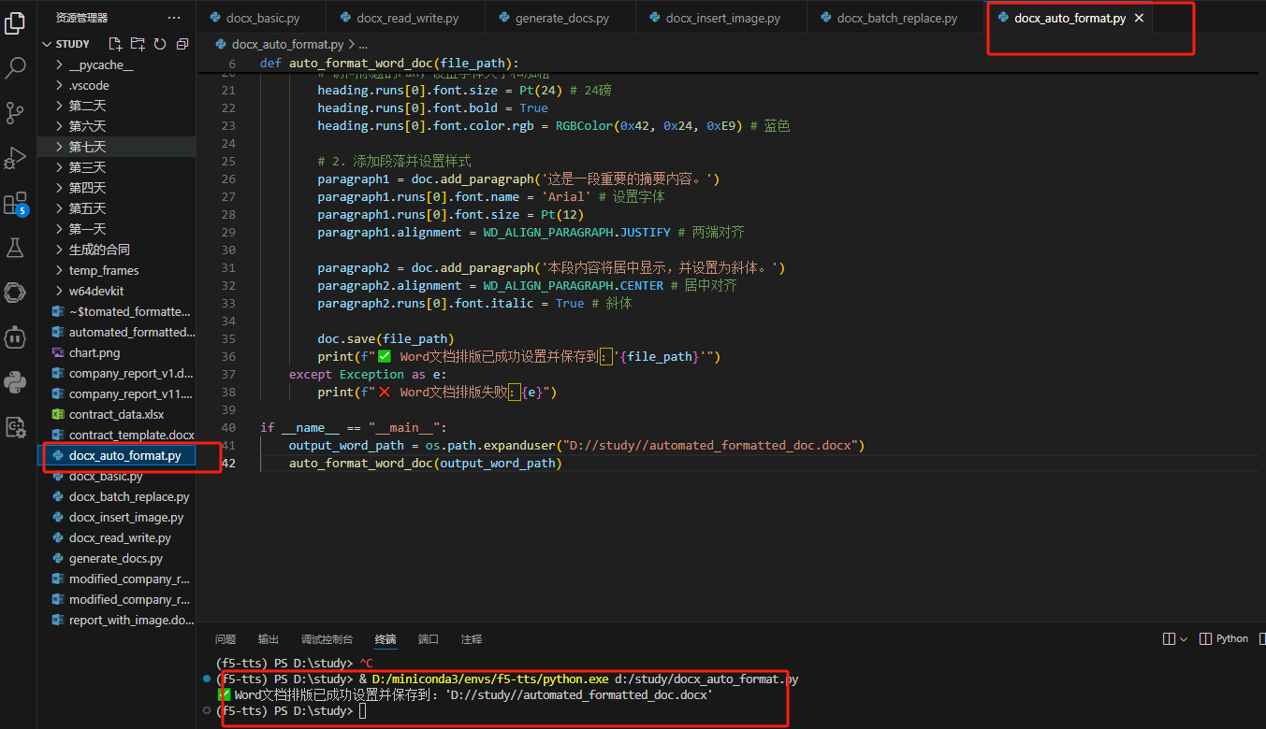Image resolution: width=1266 pixels, height=729 pixels.
Task: Open the 注释 (Comments) panel tab
Action: (472, 639)
